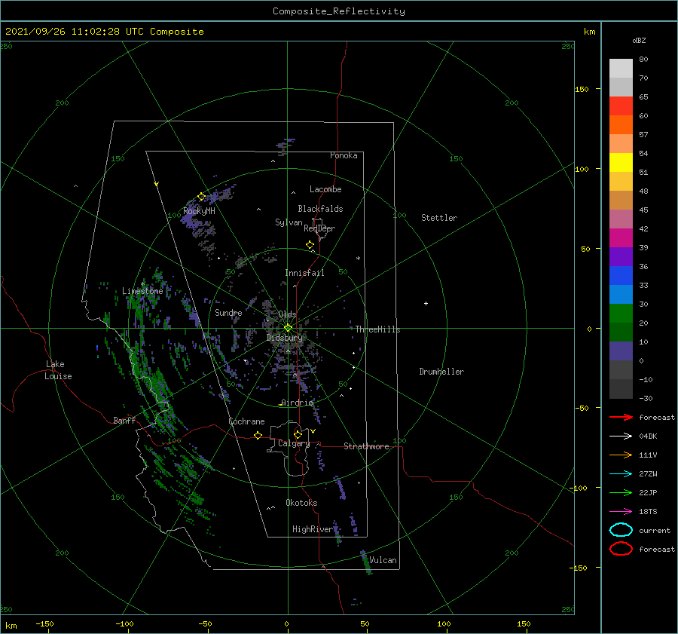
Task: Click the Didsbury label
Action: [285, 338]
